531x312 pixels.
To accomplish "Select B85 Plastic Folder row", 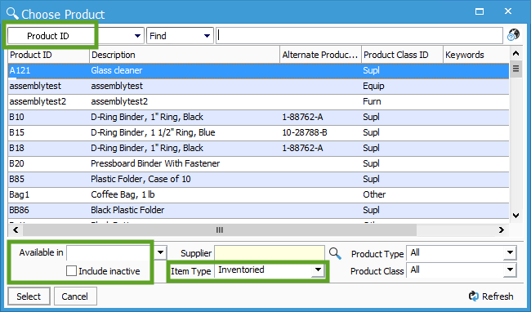I will click(x=258, y=180).
